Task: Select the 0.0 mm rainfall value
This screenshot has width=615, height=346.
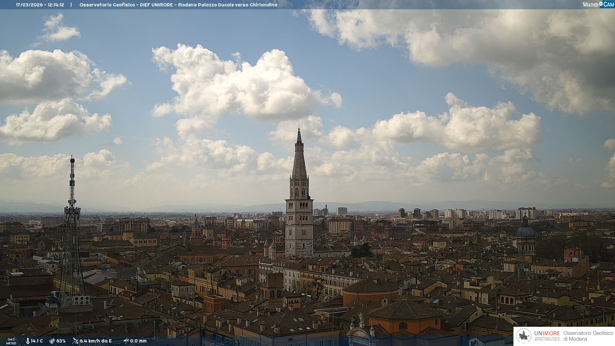Action: coord(138,341)
